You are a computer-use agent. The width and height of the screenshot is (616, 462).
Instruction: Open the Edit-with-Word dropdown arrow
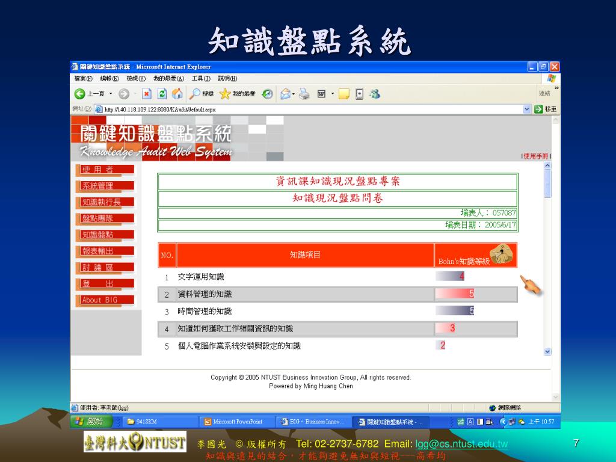click(332, 94)
